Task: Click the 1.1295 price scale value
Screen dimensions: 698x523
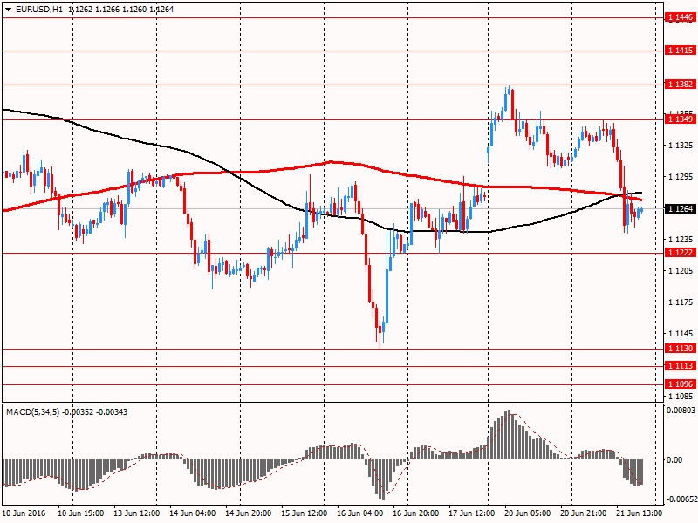Action: click(x=681, y=177)
